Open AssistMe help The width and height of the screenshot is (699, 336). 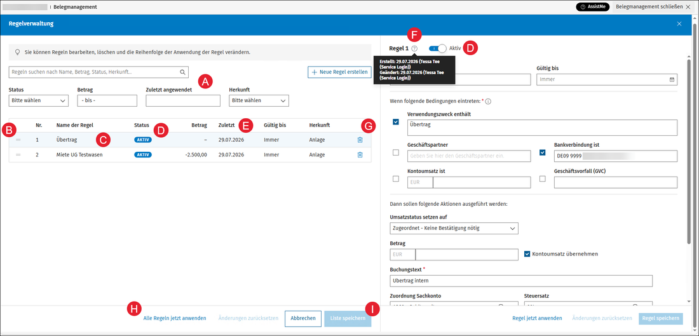[x=592, y=7]
